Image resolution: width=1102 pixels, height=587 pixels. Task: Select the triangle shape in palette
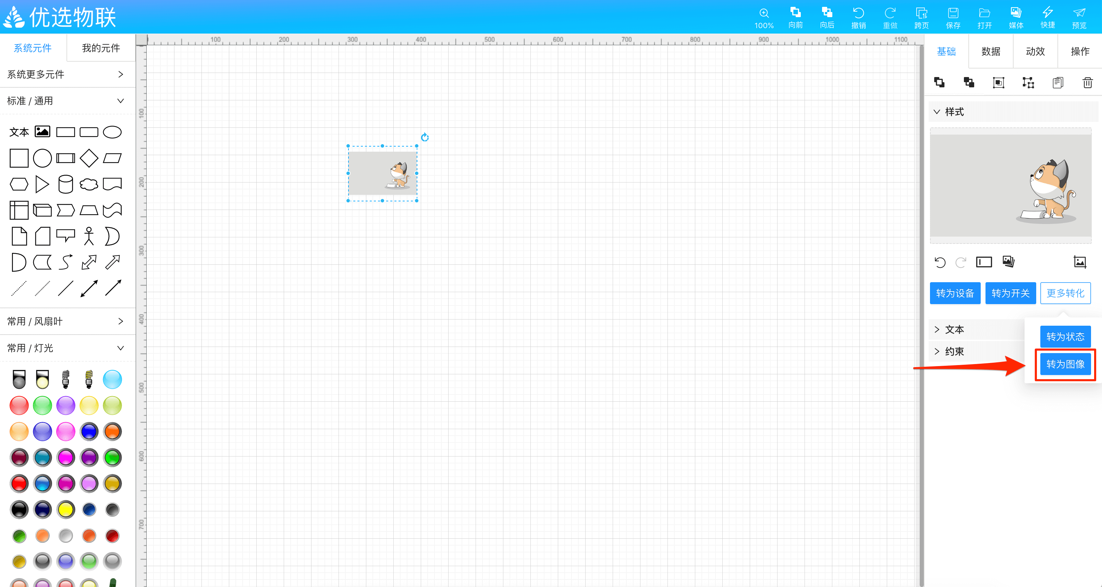pyautogui.click(x=42, y=184)
